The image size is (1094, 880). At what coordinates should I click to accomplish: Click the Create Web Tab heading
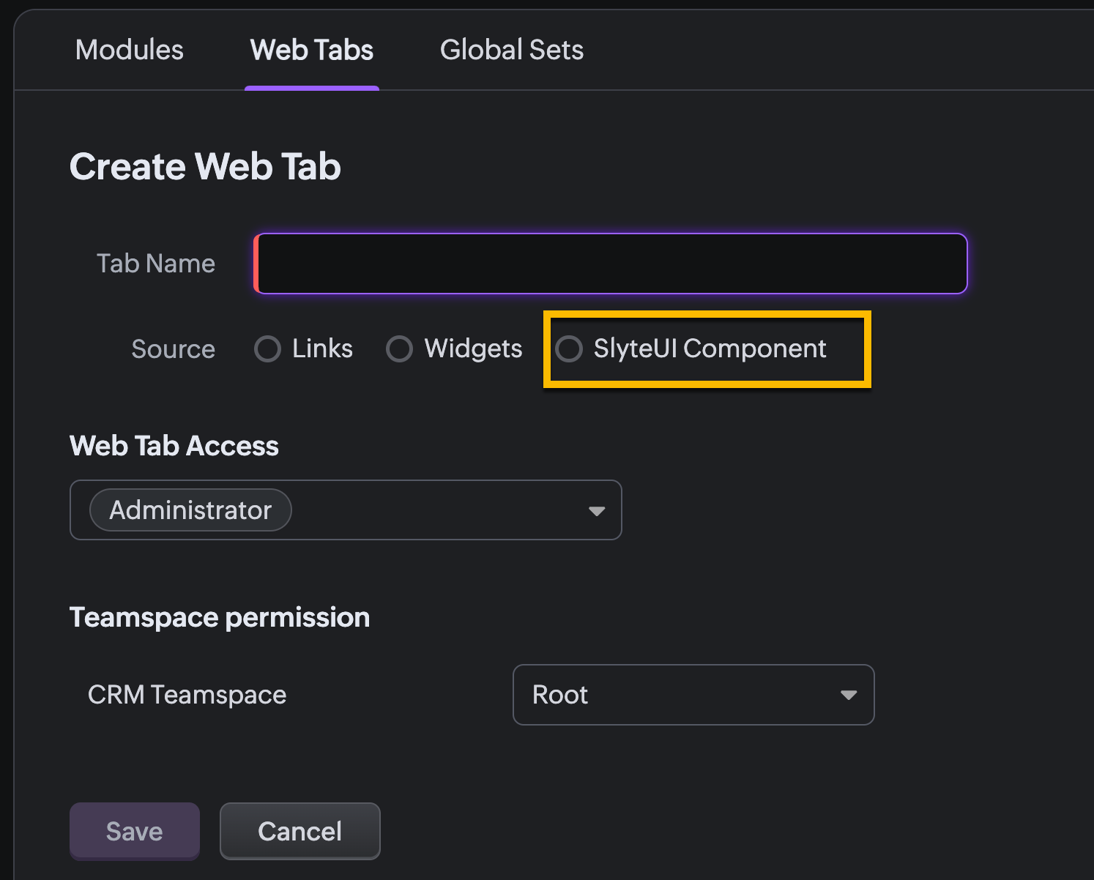coord(205,166)
